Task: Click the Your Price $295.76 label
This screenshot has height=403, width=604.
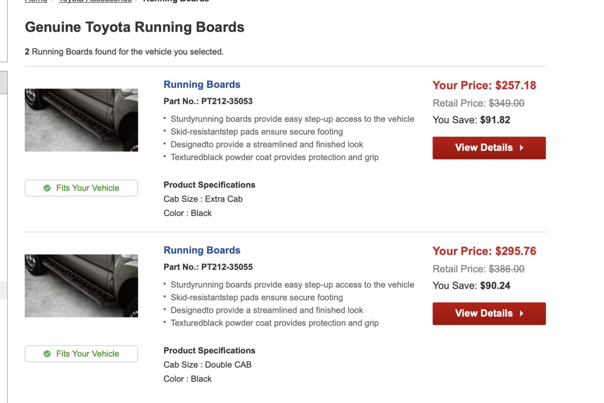Action: coord(484,251)
